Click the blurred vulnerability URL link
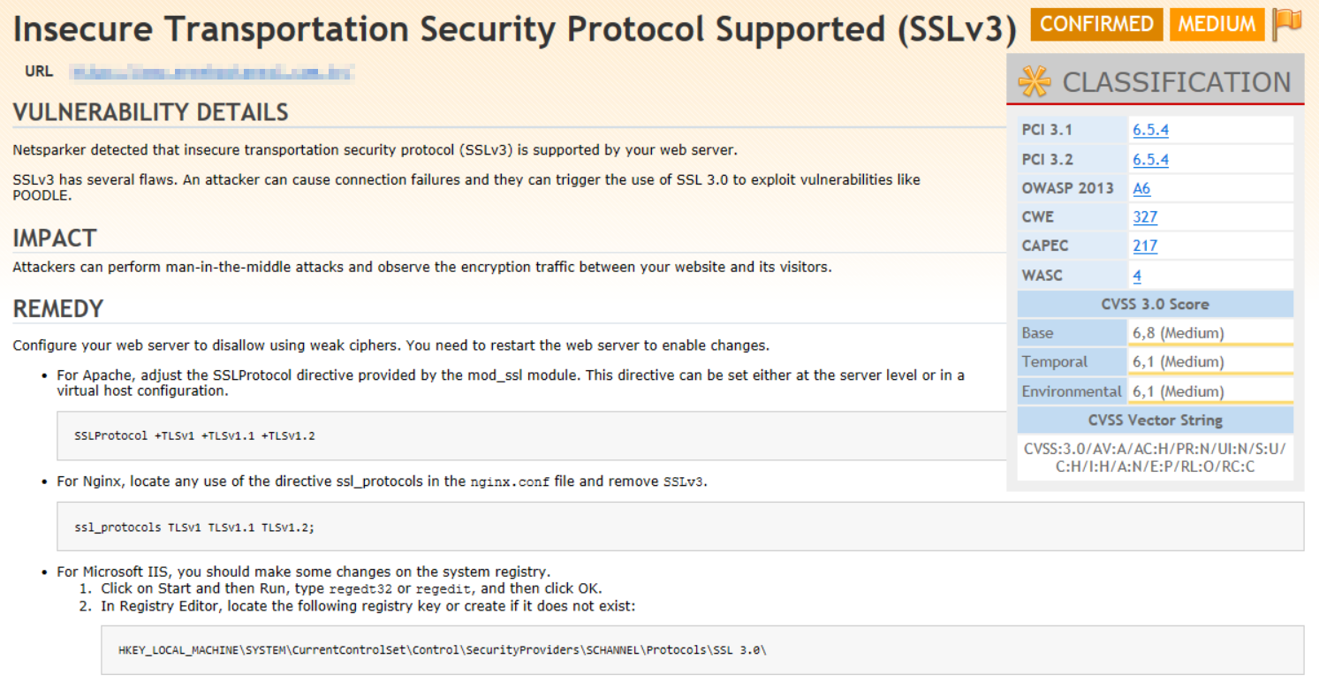 coord(211,72)
